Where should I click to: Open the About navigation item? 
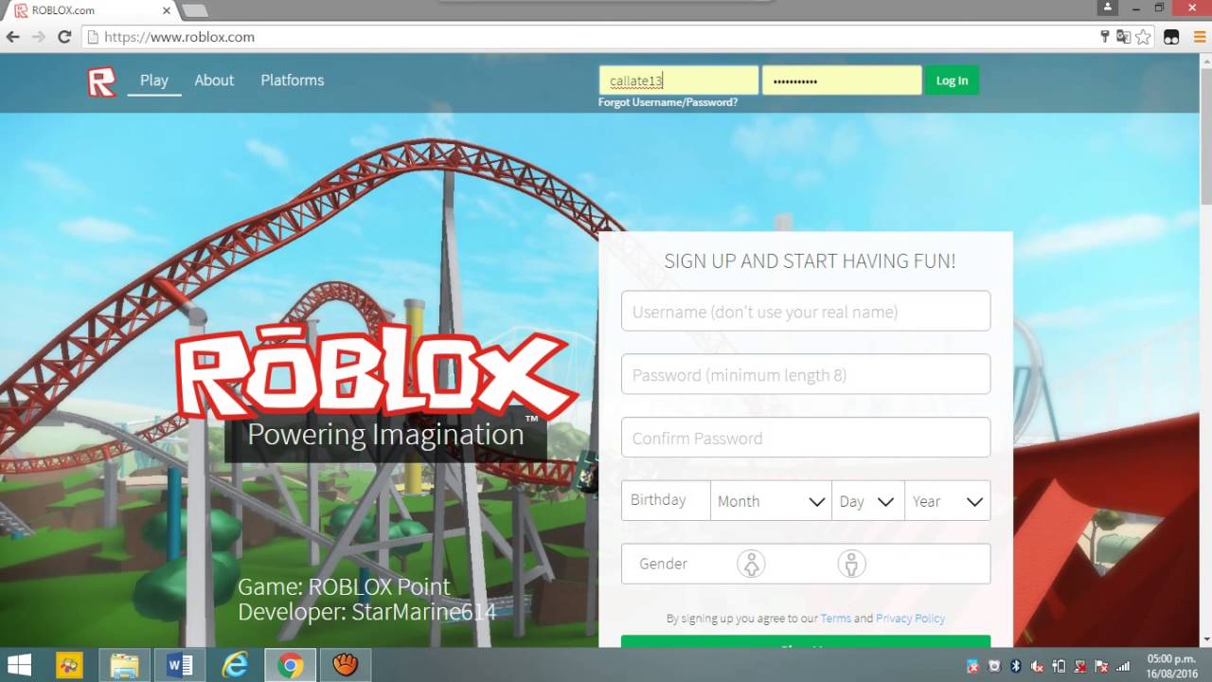214,81
